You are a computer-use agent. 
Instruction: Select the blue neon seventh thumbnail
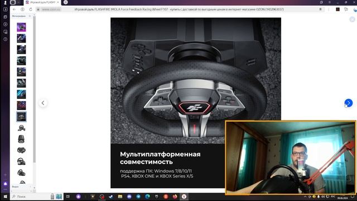[x=21, y=94]
